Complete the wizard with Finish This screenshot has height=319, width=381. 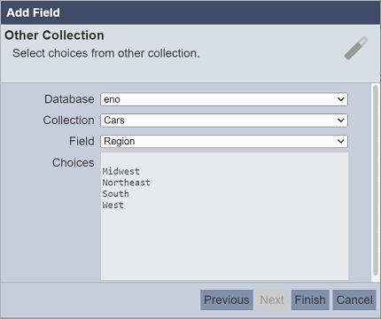[x=310, y=300]
